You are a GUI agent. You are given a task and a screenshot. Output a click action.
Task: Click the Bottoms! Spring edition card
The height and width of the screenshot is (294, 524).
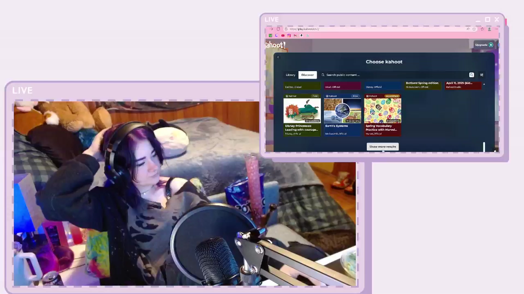(423, 85)
